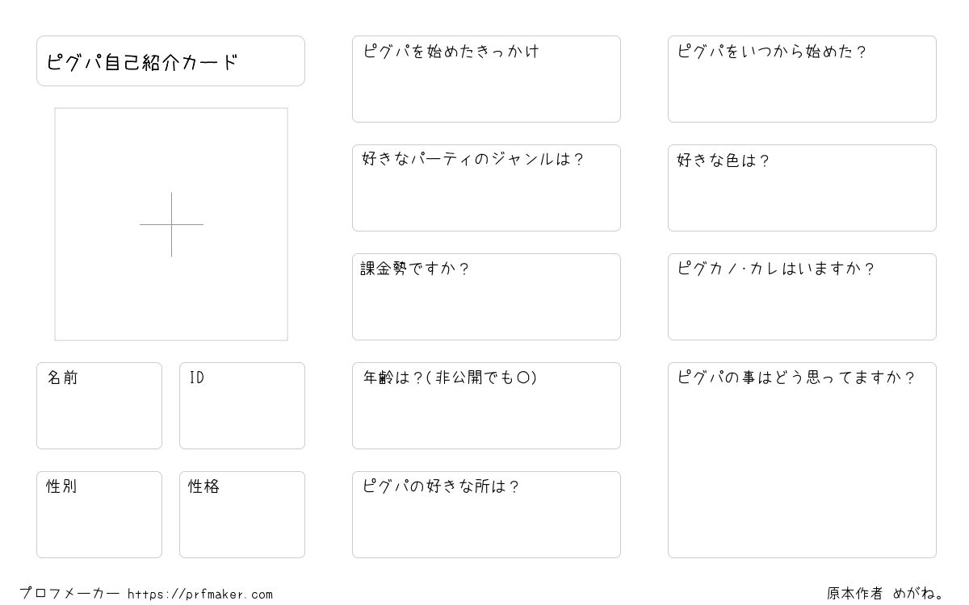Click the ID label text

[196, 378]
